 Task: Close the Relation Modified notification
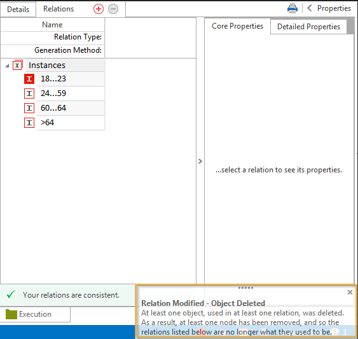[x=350, y=292]
